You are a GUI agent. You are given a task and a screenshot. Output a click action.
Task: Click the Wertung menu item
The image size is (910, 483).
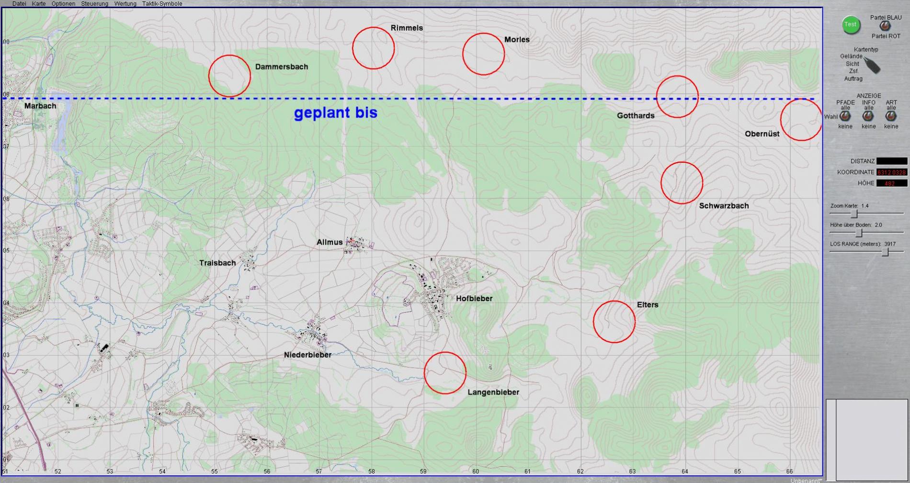click(125, 4)
